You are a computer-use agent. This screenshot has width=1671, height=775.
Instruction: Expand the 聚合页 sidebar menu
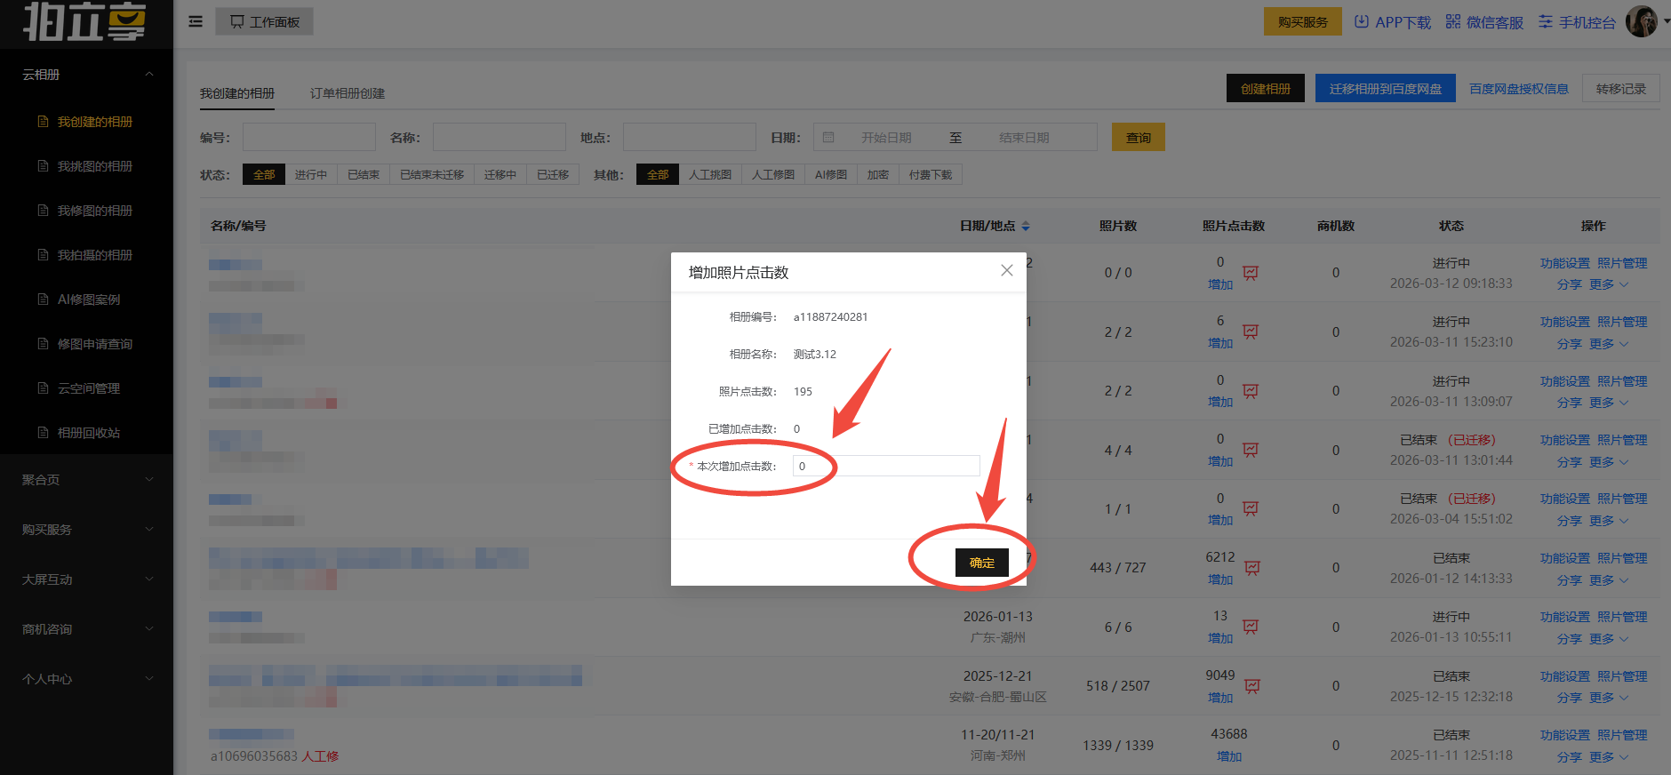tap(86, 480)
